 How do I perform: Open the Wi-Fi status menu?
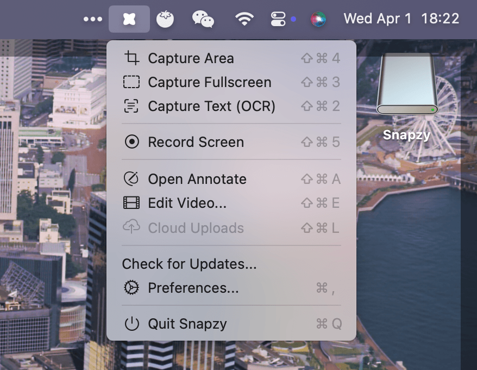point(244,19)
